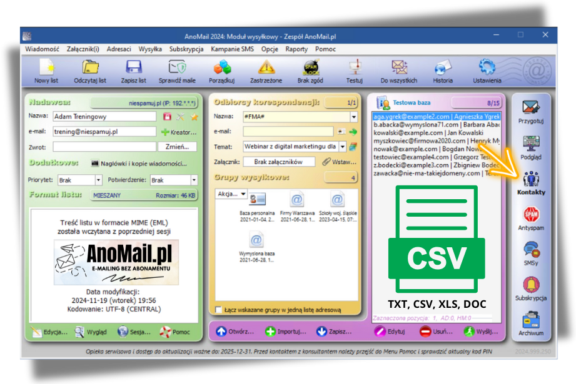Tick Łącz wskazane grupy w jedną listę checkbox
Screen dimensions: 576x384
(219, 310)
